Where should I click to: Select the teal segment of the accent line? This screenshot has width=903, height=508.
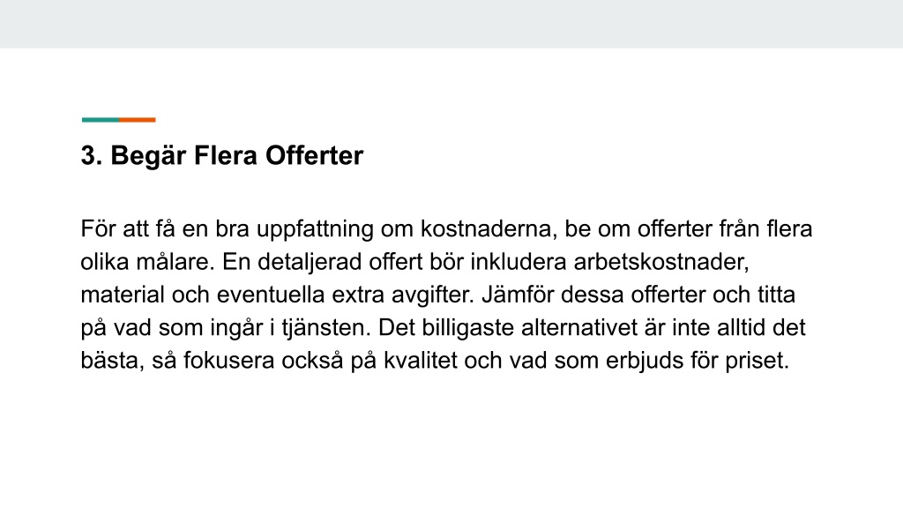(101, 120)
